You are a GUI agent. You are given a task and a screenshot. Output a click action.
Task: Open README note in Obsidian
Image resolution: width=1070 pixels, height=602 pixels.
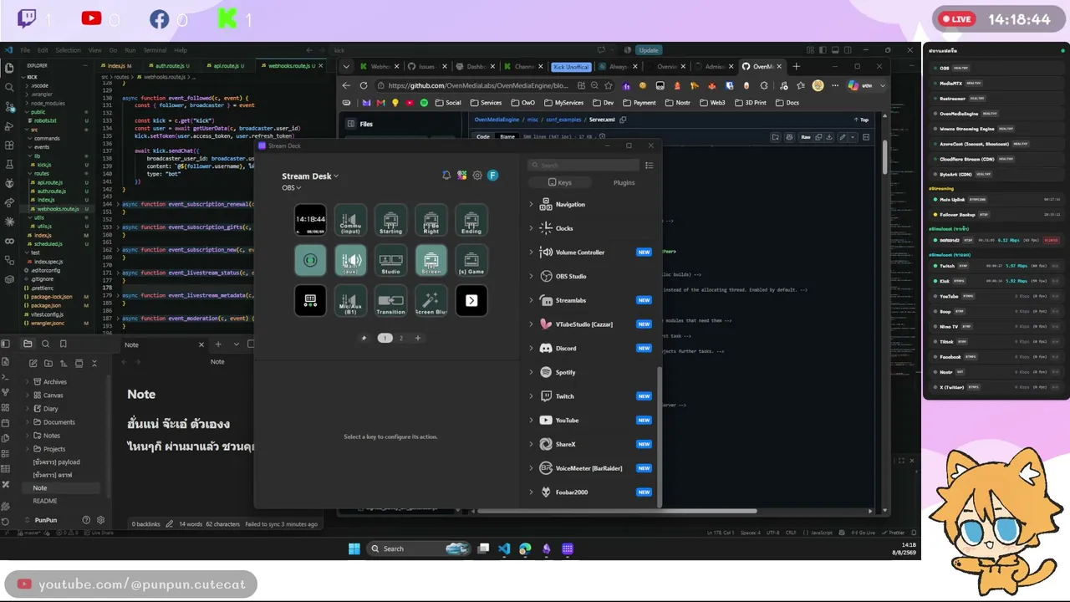click(x=45, y=501)
